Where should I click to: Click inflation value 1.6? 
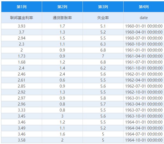point(62,134)
